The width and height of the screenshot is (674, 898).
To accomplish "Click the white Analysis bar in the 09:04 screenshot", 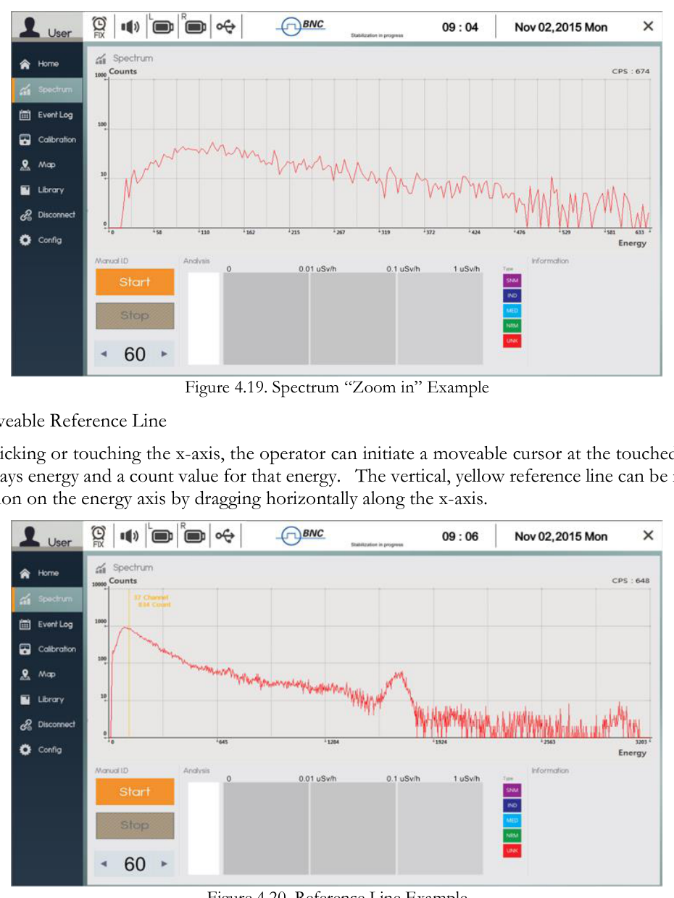I will tap(204, 318).
